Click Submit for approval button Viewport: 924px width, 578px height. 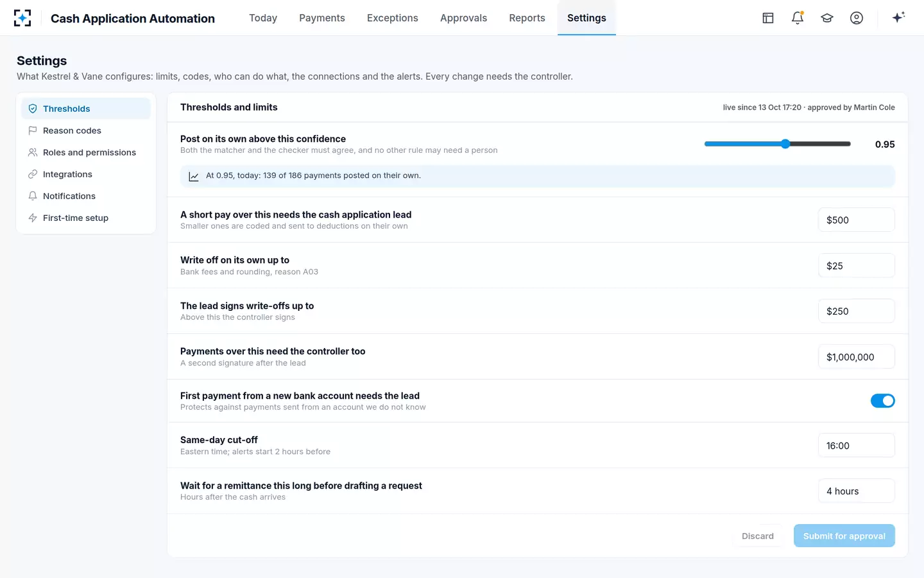[x=844, y=536]
